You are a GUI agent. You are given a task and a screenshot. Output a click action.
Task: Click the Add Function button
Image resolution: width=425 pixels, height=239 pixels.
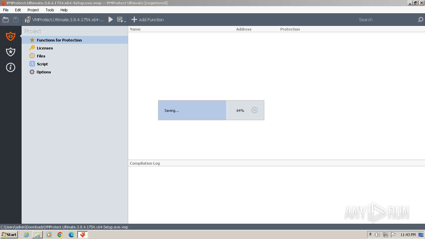147,20
